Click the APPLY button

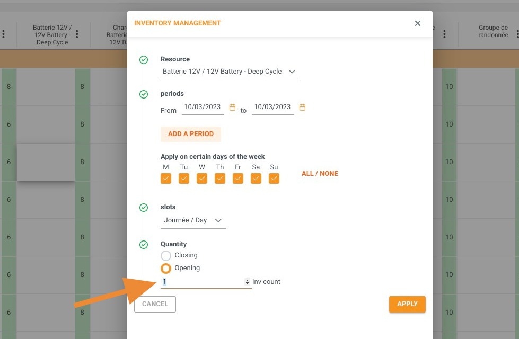click(x=407, y=304)
